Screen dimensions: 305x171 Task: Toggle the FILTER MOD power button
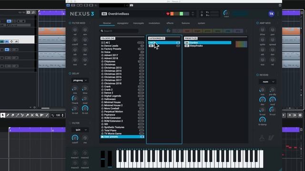click(x=70, y=23)
